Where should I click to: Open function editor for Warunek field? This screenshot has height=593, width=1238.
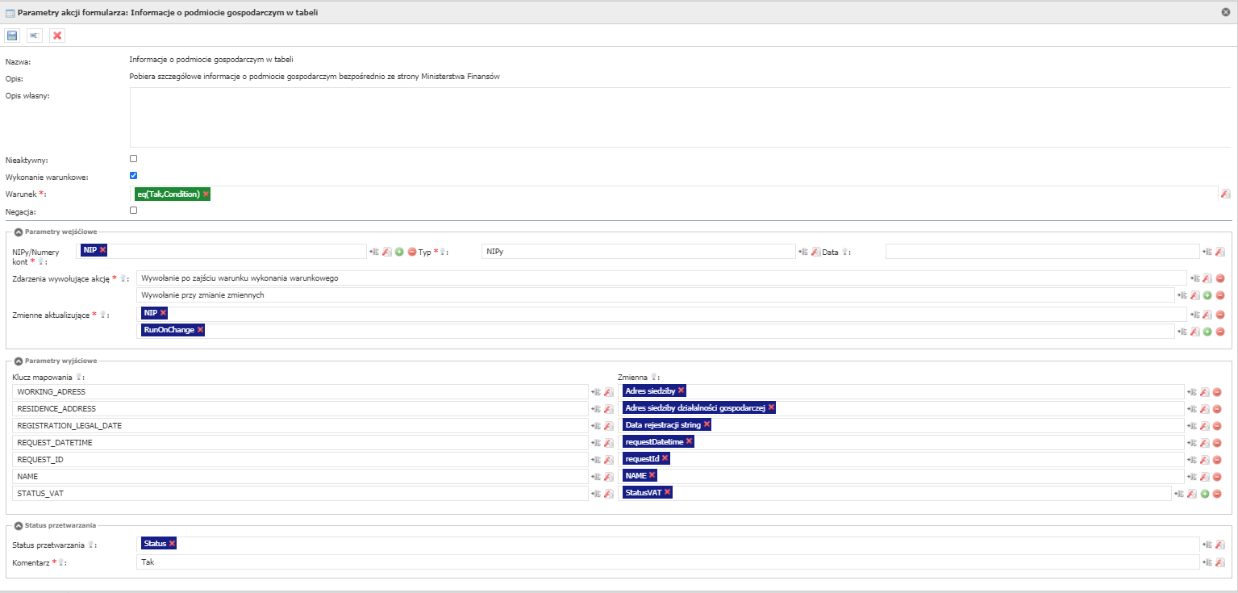[1225, 194]
